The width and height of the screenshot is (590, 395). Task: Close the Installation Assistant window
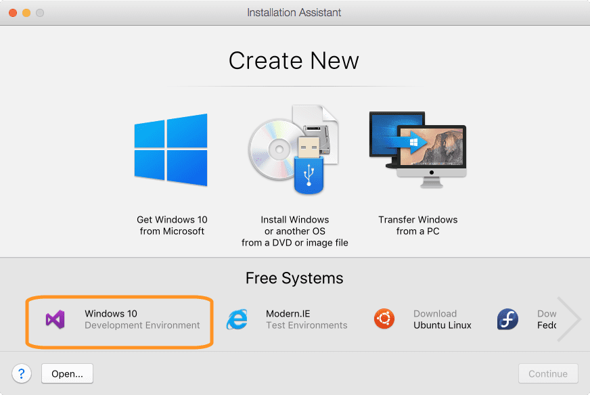(x=13, y=13)
